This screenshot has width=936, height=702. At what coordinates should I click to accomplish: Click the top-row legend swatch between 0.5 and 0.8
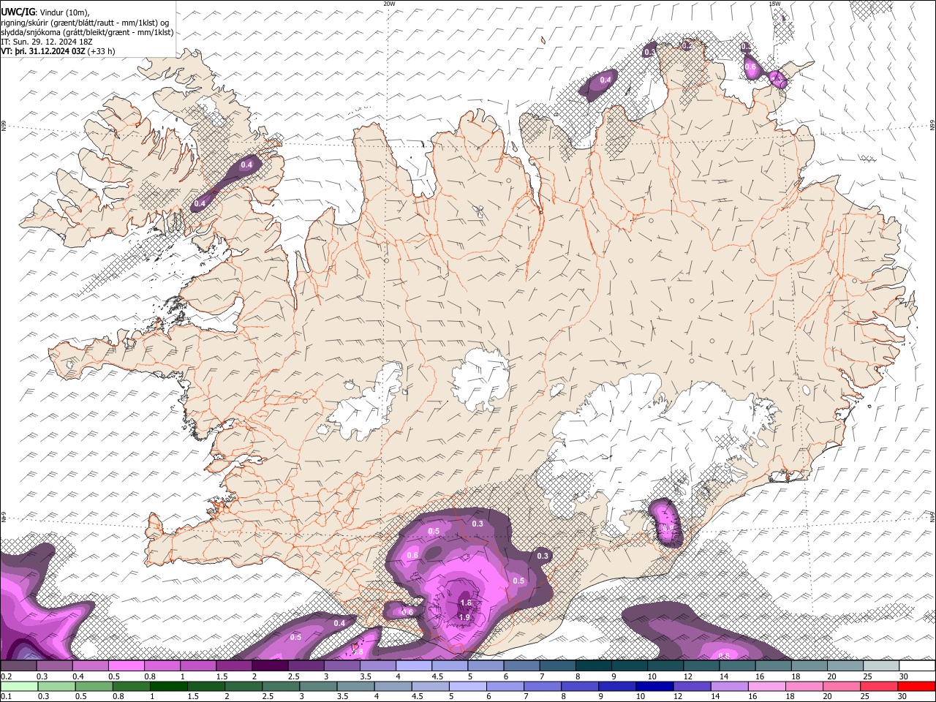pos(126,666)
